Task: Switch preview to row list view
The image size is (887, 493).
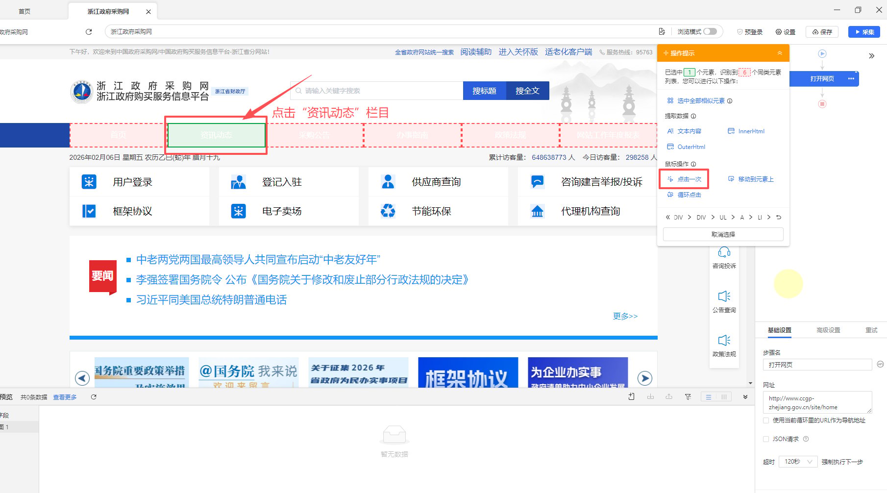Action: (709, 397)
